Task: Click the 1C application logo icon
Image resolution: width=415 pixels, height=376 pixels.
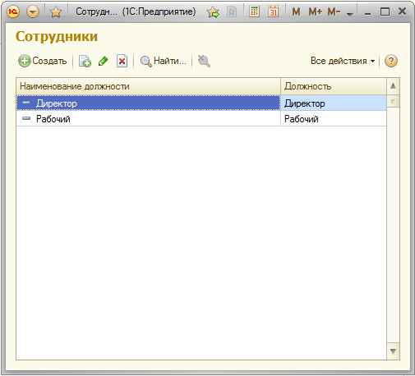Action: 13,11
